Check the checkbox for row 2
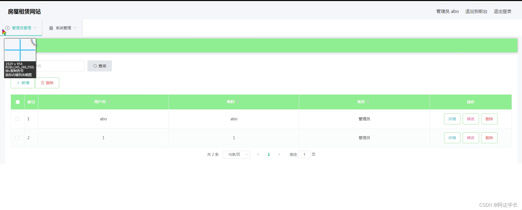The height and width of the screenshot is (210, 522). pyautogui.click(x=17, y=138)
